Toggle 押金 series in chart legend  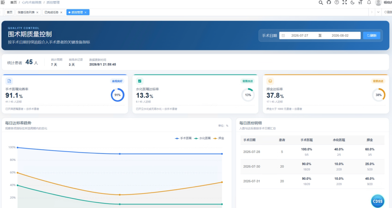tap(219, 138)
